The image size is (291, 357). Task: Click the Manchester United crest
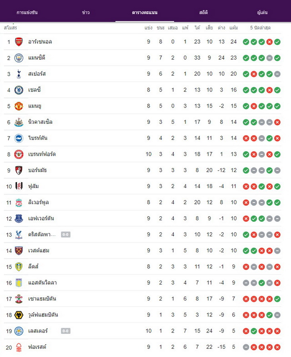tap(19, 106)
